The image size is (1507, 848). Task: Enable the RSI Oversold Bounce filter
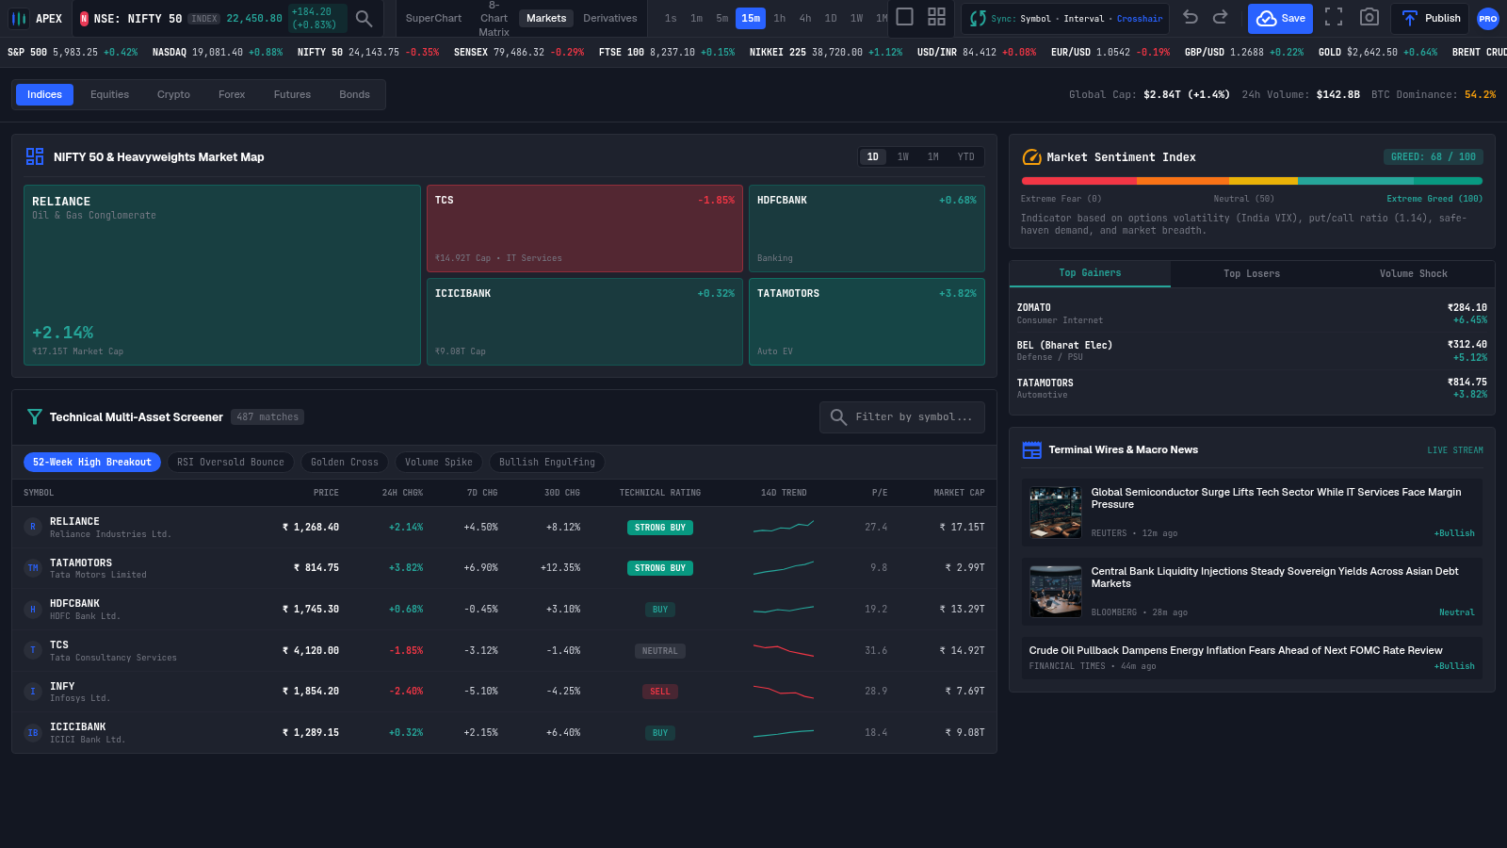pyautogui.click(x=231, y=463)
